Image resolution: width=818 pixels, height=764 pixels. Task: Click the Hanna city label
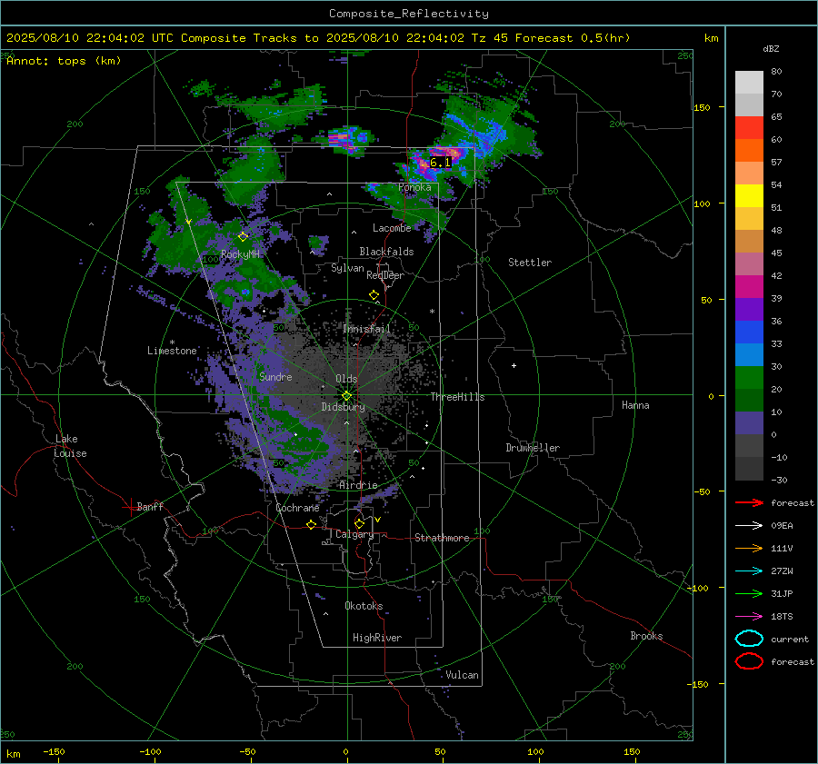pyautogui.click(x=635, y=405)
